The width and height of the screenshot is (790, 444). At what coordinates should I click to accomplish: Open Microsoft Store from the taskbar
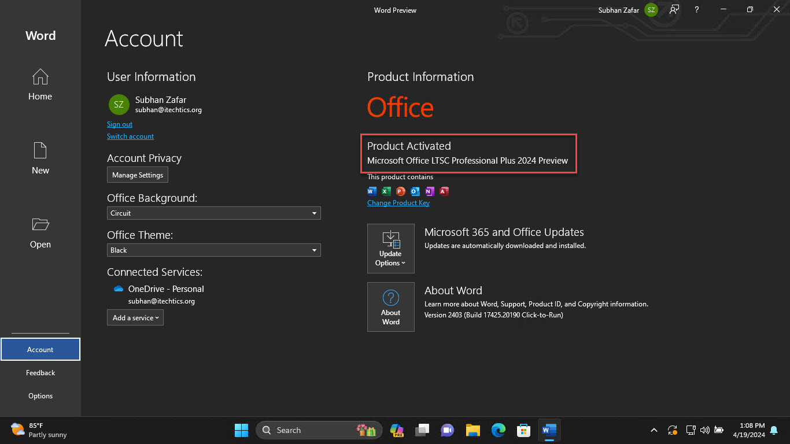coord(524,430)
